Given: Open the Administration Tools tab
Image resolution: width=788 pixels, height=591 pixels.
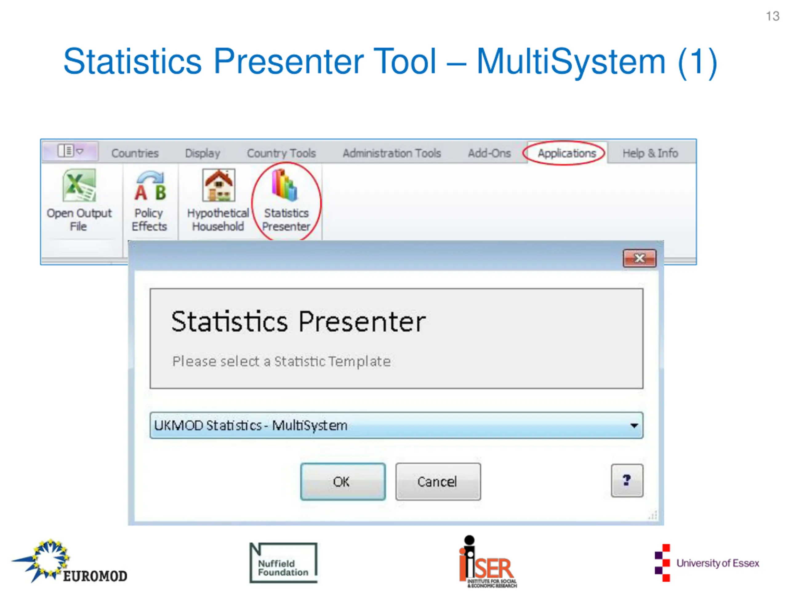Looking at the screenshot, I should (392, 153).
